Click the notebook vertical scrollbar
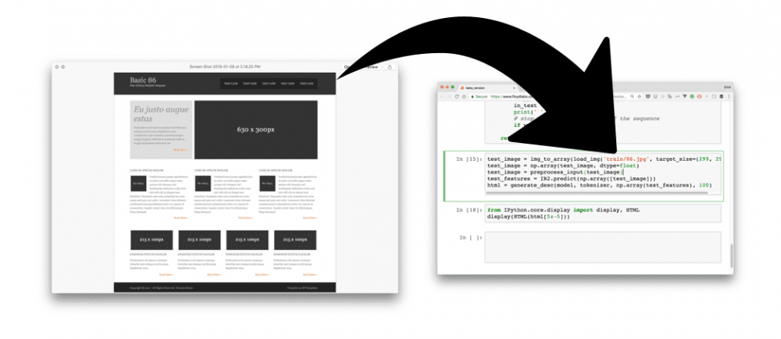781x339 pixels. coord(732,254)
